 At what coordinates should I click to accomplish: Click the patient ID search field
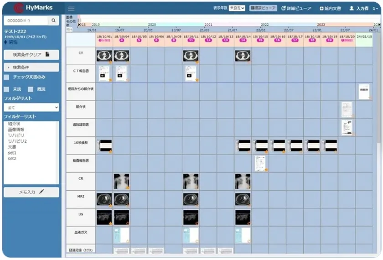(26, 21)
